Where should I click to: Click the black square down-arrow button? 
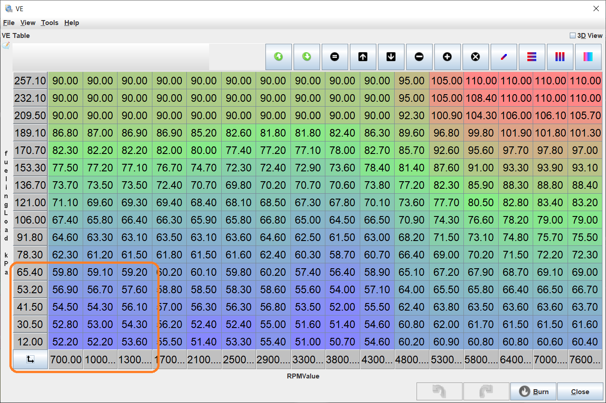tap(391, 57)
